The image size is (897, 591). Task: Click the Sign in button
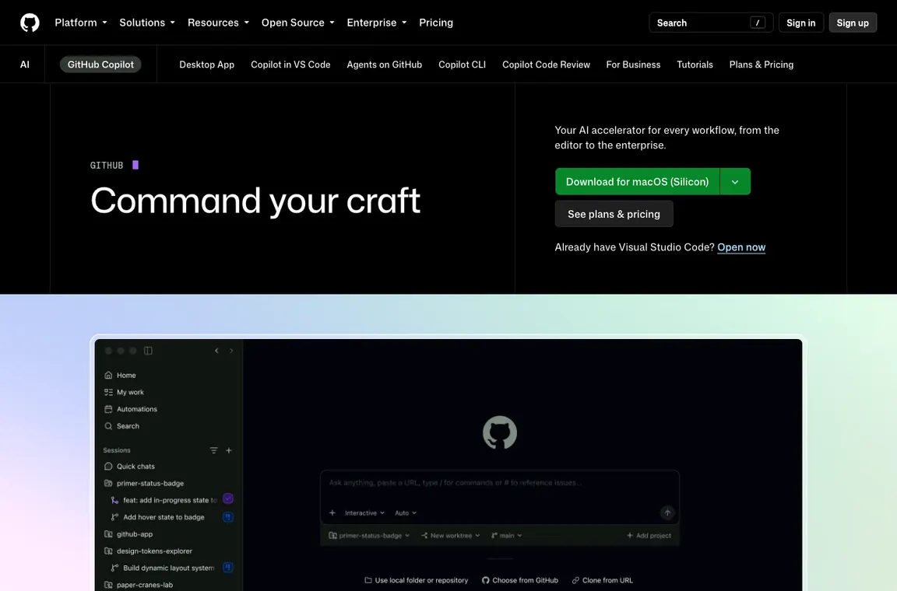pos(801,23)
